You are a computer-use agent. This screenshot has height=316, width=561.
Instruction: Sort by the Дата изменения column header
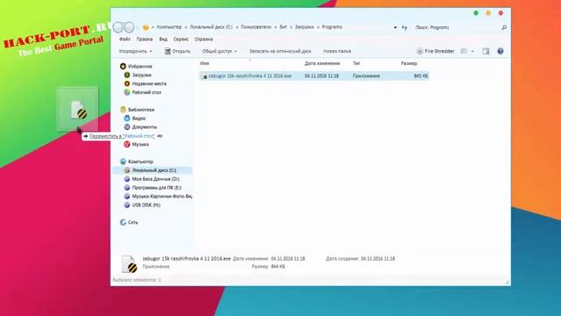(x=322, y=63)
